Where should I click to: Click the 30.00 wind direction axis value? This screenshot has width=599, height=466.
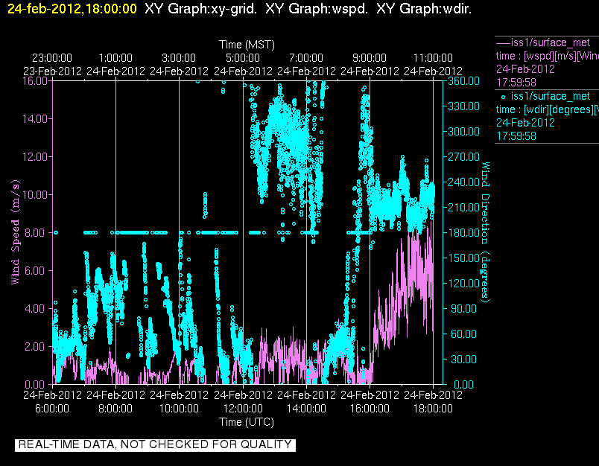pos(463,359)
